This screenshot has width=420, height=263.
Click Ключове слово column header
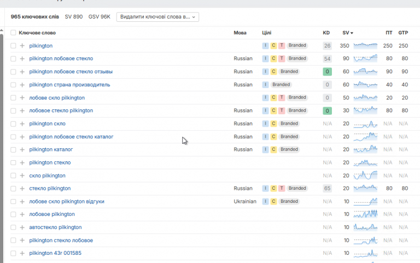pos(37,33)
